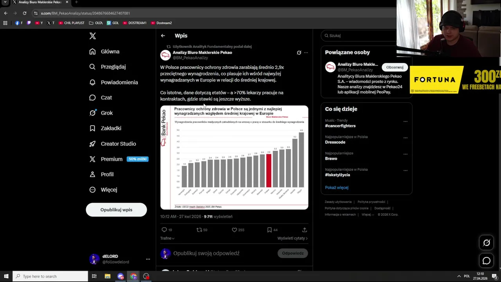Open Analizy Biuro Maklerskie Pekao author avatar

165,55
